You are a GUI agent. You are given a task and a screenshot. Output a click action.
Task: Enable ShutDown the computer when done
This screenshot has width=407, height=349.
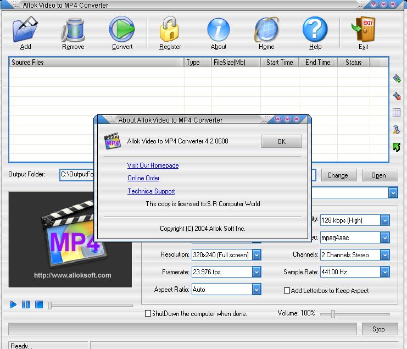tap(148, 313)
